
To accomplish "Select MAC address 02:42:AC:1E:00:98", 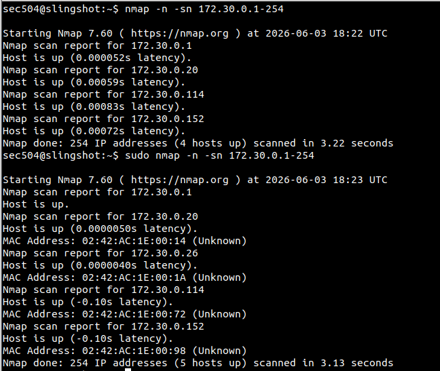I will tap(134, 351).
